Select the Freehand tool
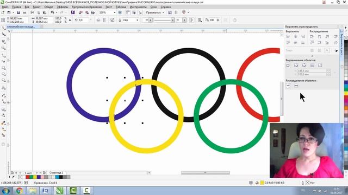The height and width of the screenshot is (195, 348). tap(3, 55)
